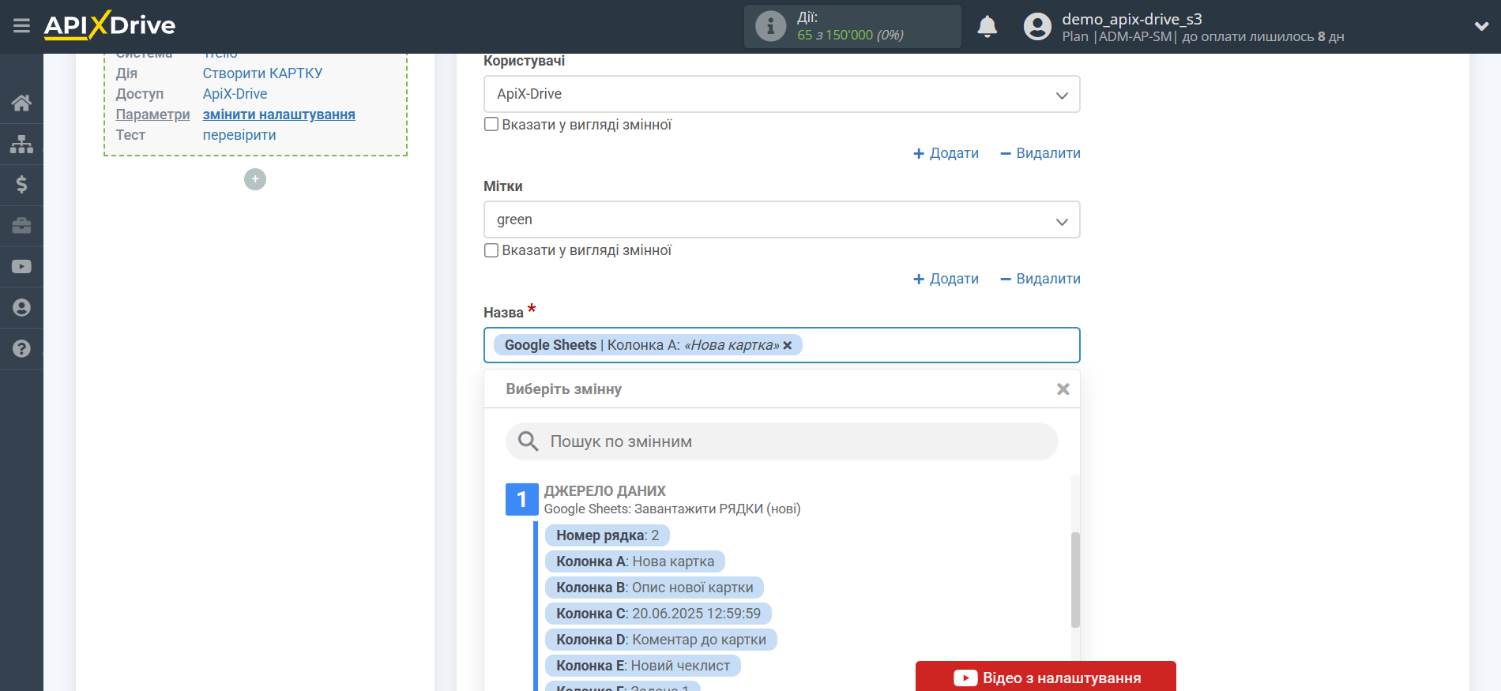Open the notifications bell
The height and width of the screenshot is (691, 1501).
[x=987, y=26]
